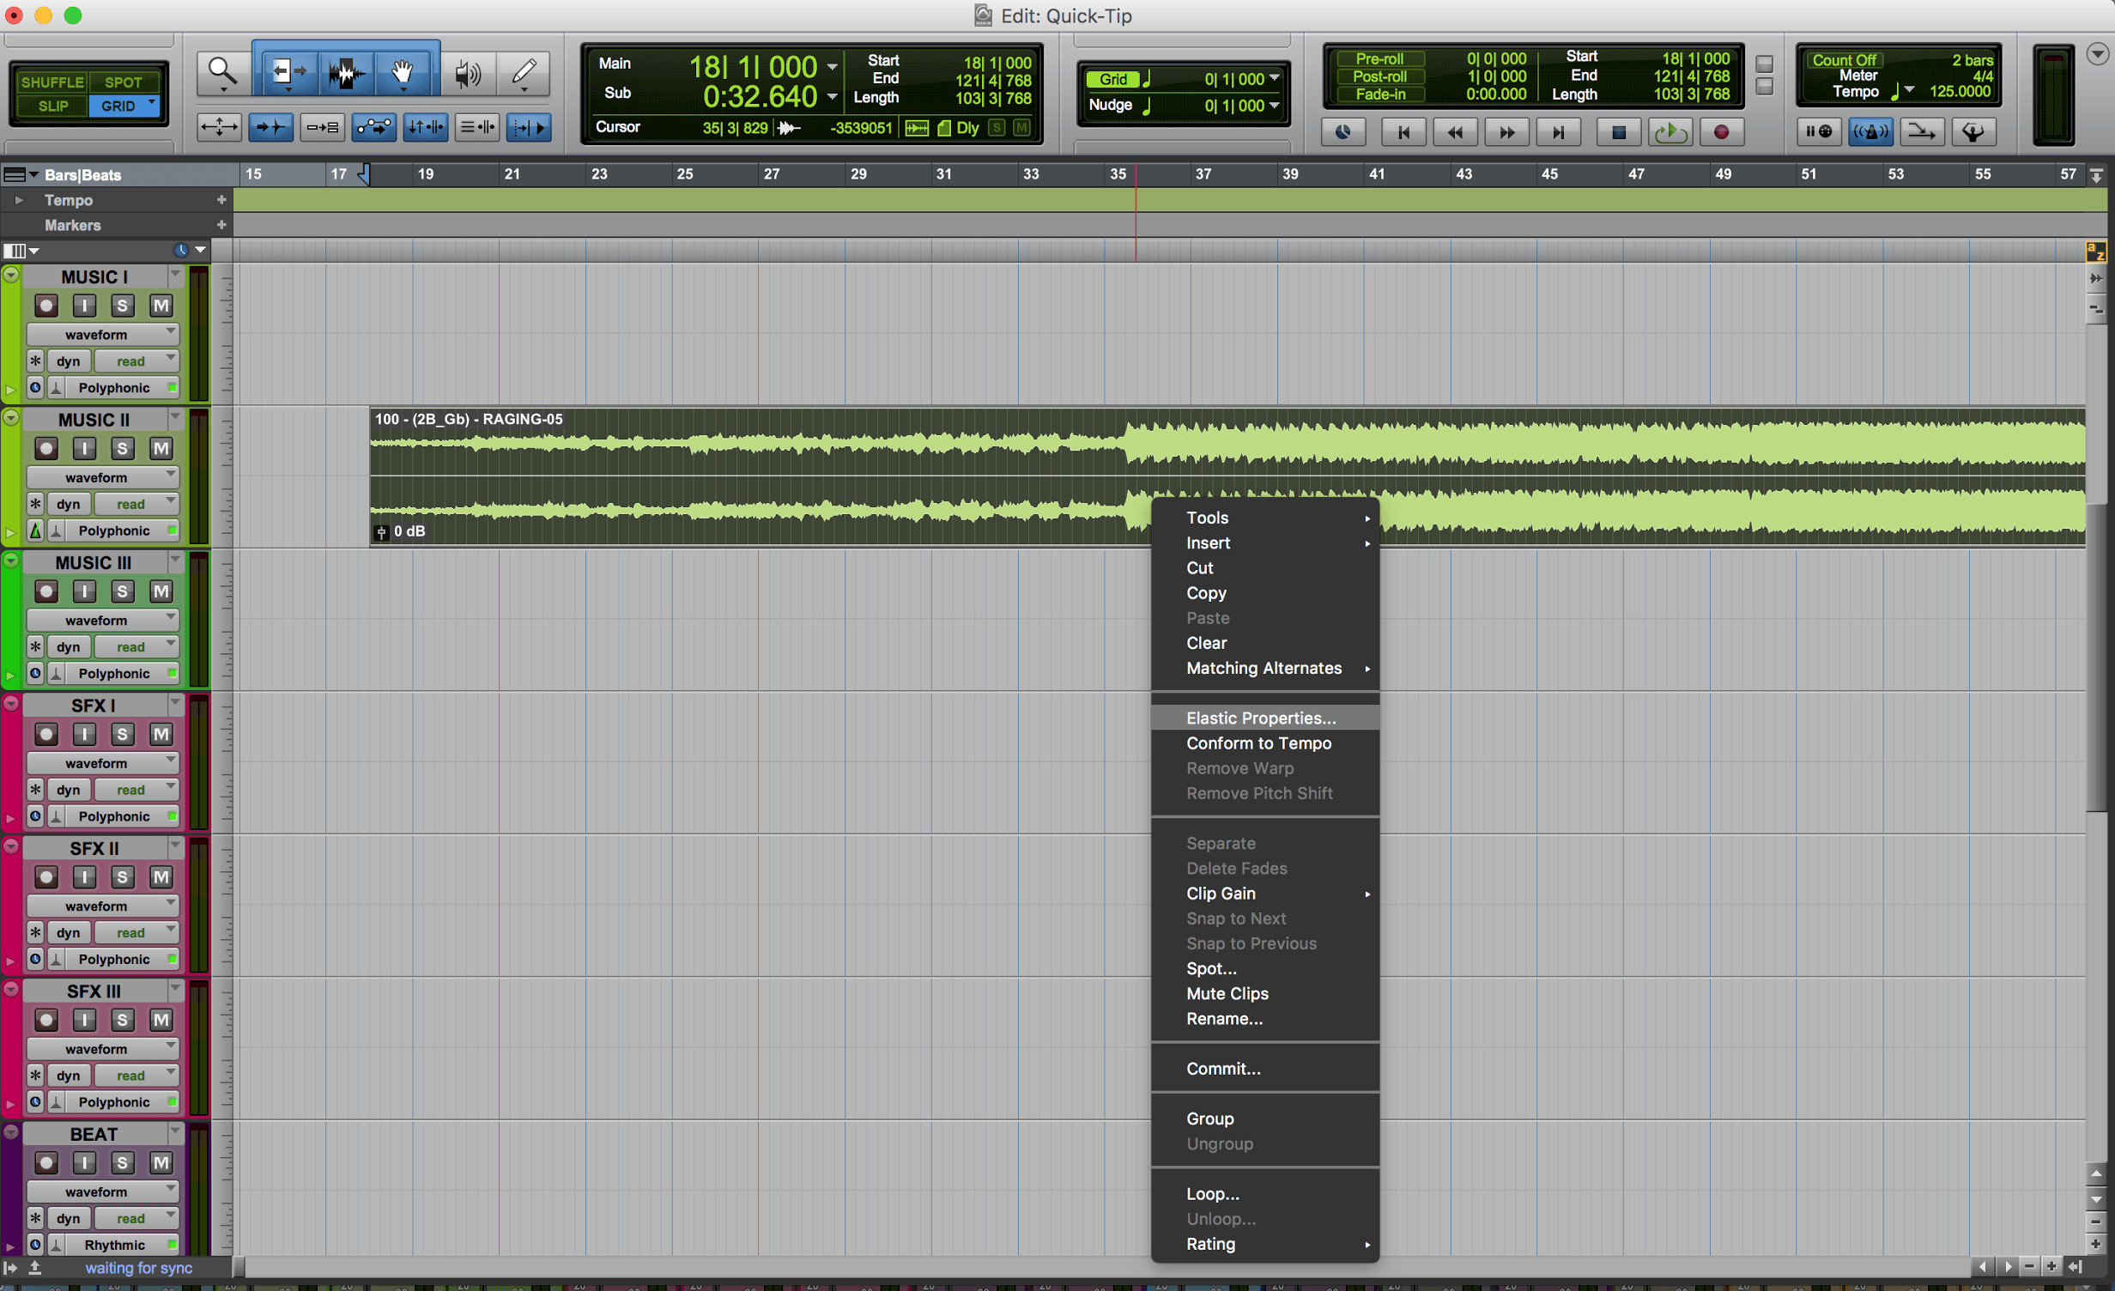Click the Fast Forward transport button
Image resolution: width=2115 pixels, height=1291 pixels.
pos(1506,131)
